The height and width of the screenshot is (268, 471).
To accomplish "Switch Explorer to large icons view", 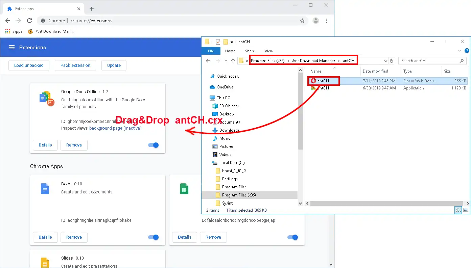I will [466, 210].
